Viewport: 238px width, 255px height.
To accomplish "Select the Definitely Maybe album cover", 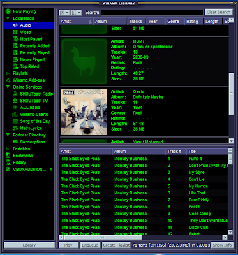I will [x=84, y=112].
